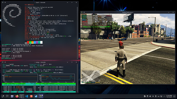This screenshot has height=99, width=177.
Task: Open the clock showing 2:19 PM
Action: pyautogui.click(x=169, y=96)
